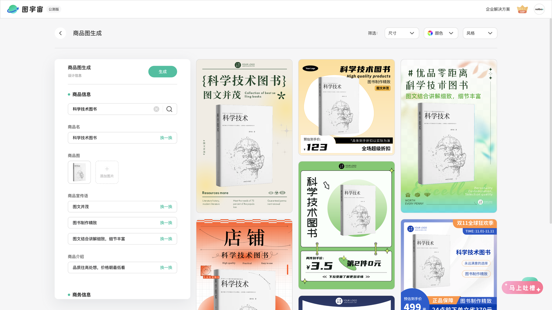Screen dimensions: 552x310
Task: Go back with the left arrow button
Action: pos(60,33)
